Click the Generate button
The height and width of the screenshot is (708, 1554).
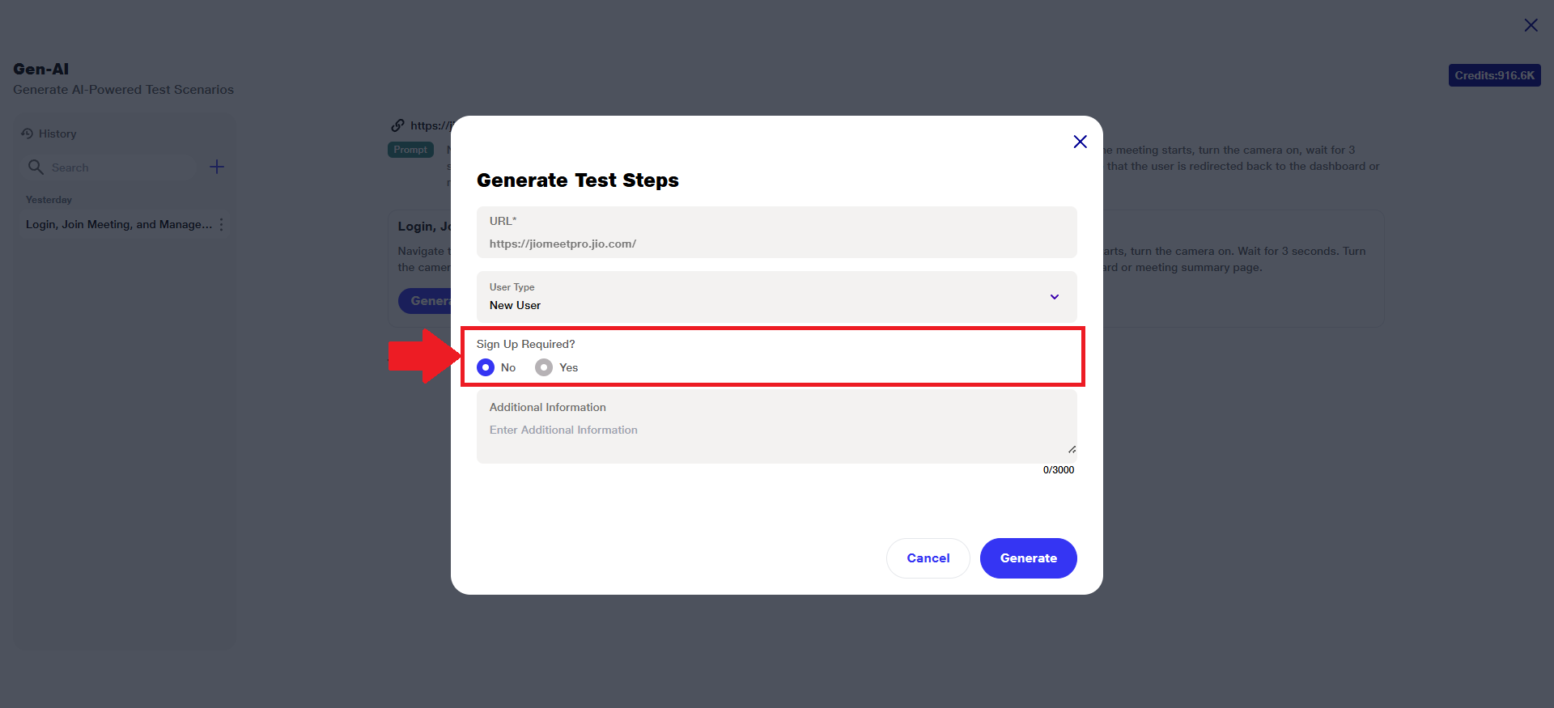click(1028, 558)
